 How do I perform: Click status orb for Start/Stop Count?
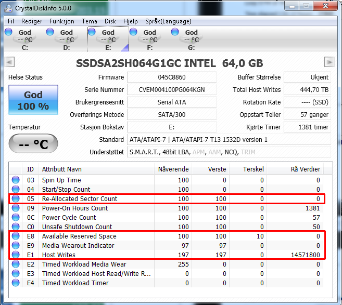click(x=16, y=189)
